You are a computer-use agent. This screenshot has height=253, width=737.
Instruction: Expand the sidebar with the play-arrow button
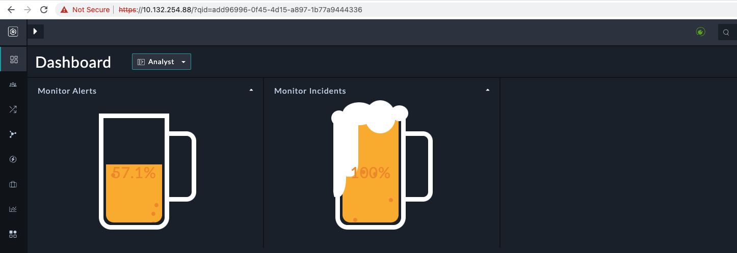[x=36, y=32]
